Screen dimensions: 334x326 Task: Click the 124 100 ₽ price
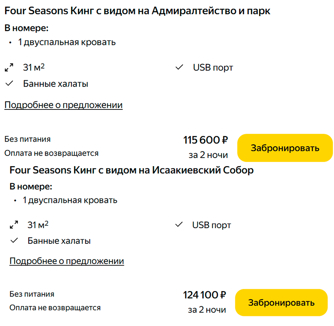(204, 295)
